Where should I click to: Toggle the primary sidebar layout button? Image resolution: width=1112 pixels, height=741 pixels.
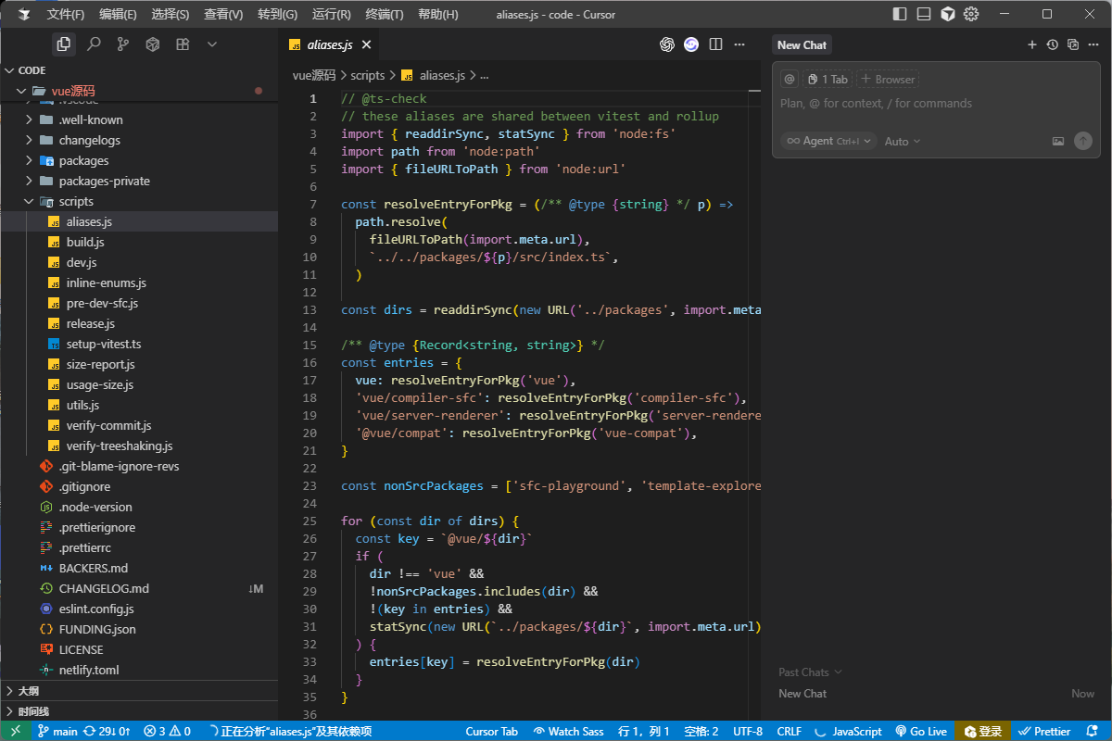900,14
